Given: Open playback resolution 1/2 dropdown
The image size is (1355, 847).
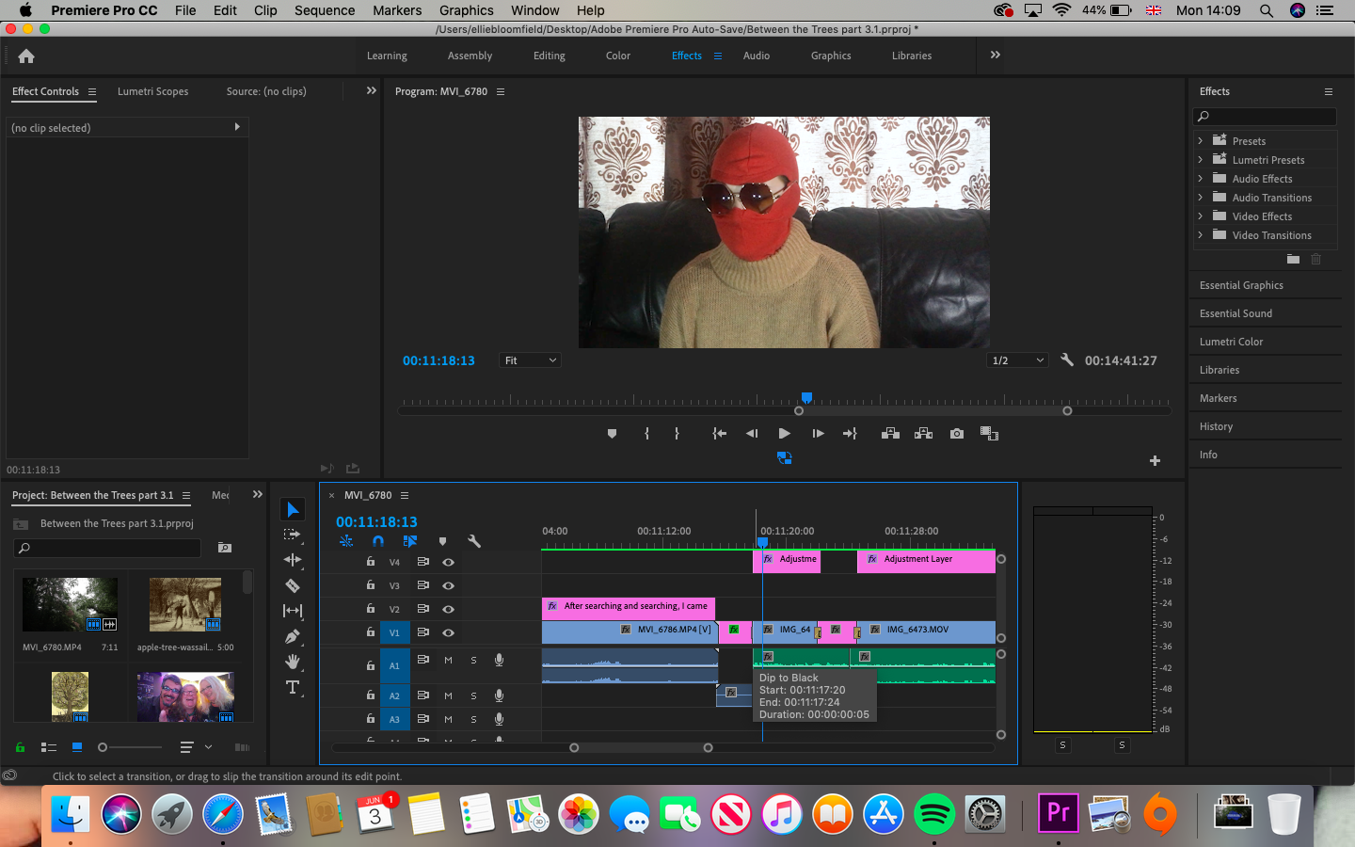Looking at the screenshot, I should tap(1017, 360).
